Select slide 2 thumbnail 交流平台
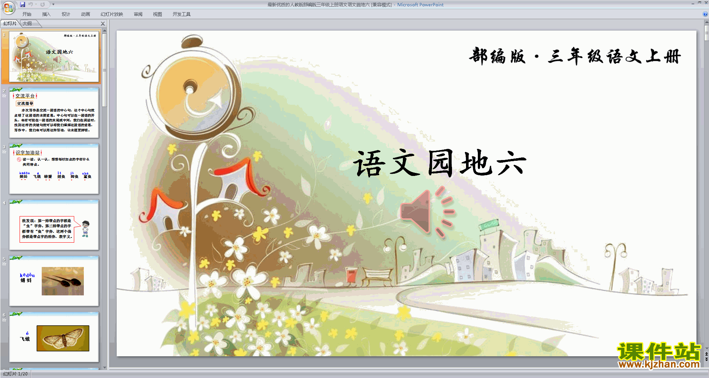Screen dimensions: 709x378 coord(54,112)
